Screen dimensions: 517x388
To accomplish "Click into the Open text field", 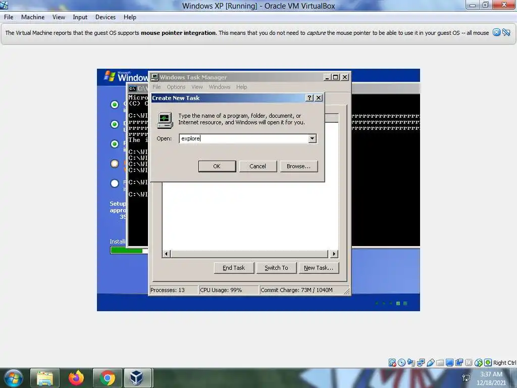I will [x=244, y=138].
